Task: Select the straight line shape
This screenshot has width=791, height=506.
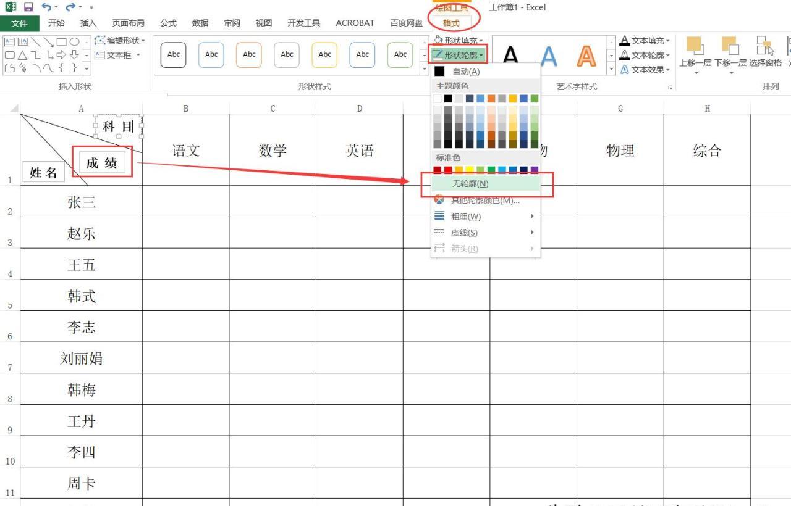Action: pyautogui.click(x=36, y=42)
